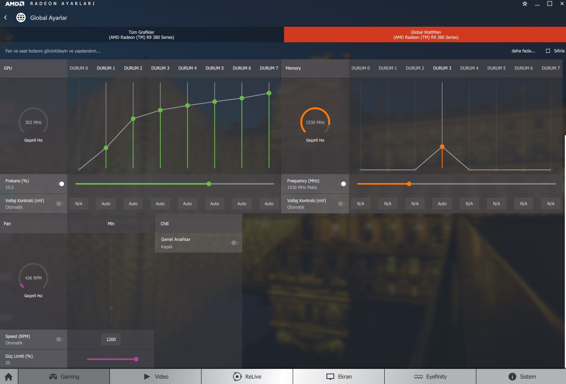566x384 pixels.
Task: Click the Global Ayarlar globe icon
Action: (21, 17)
